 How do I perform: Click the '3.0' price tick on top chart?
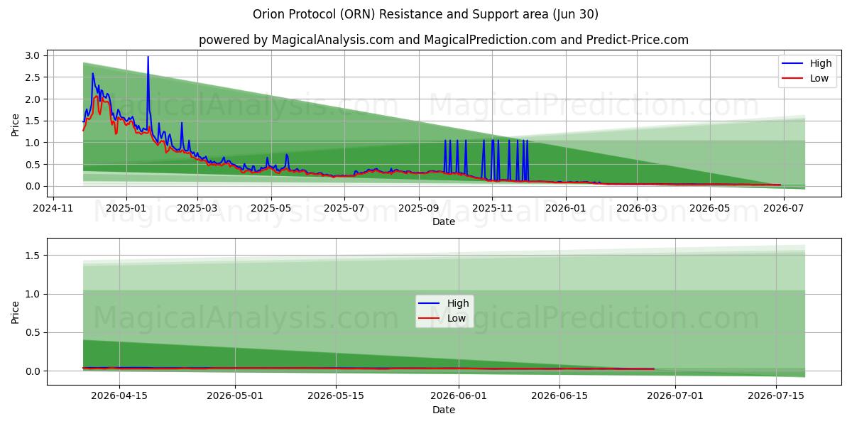point(32,55)
